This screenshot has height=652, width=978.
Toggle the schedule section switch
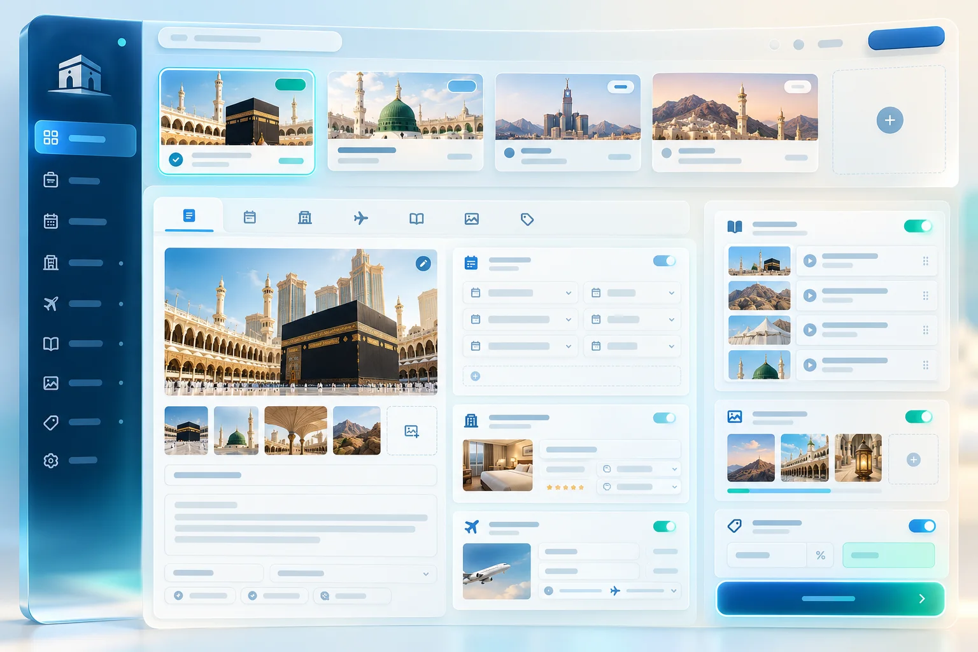pyautogui.click(x=664, y=260)
